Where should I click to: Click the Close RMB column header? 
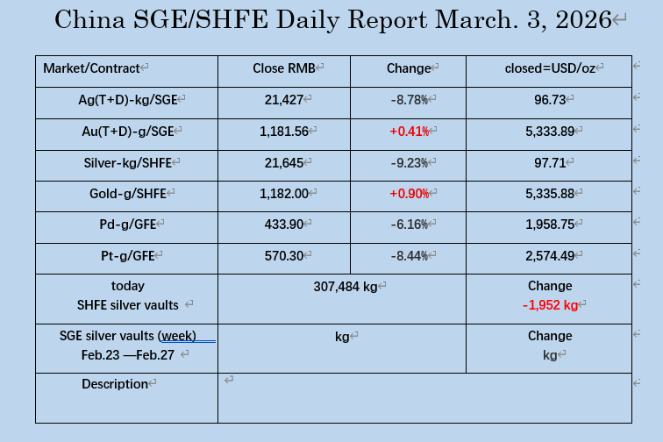[283, 68]
